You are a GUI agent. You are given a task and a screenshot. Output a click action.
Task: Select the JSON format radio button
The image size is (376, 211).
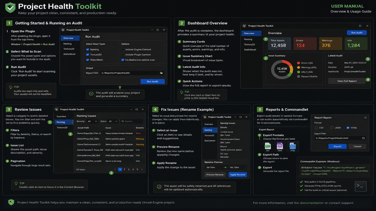tap(332, 128)
